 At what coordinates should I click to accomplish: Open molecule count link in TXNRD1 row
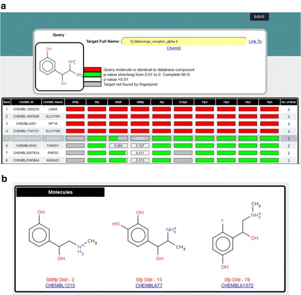(x=289, y=146)
